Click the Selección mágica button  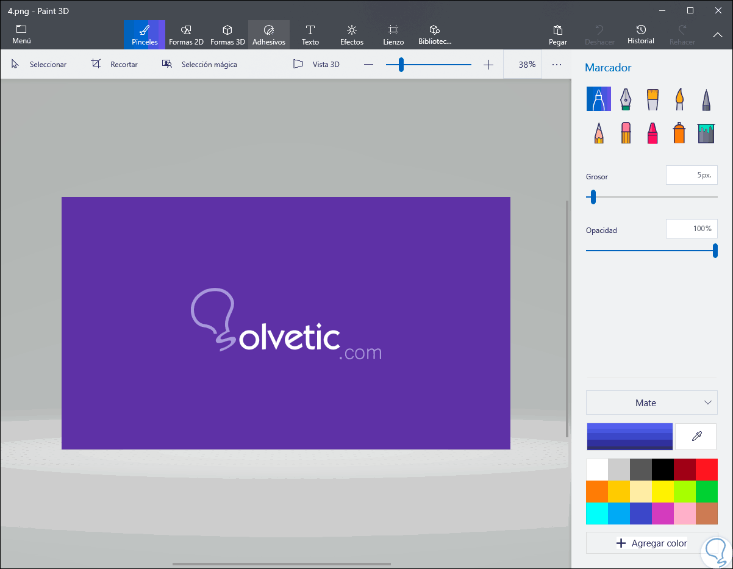(199, 64)
